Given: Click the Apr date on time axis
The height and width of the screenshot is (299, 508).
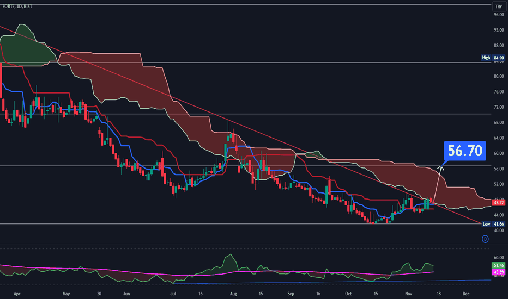Looking at the screenshot, I should pos(17,294).
